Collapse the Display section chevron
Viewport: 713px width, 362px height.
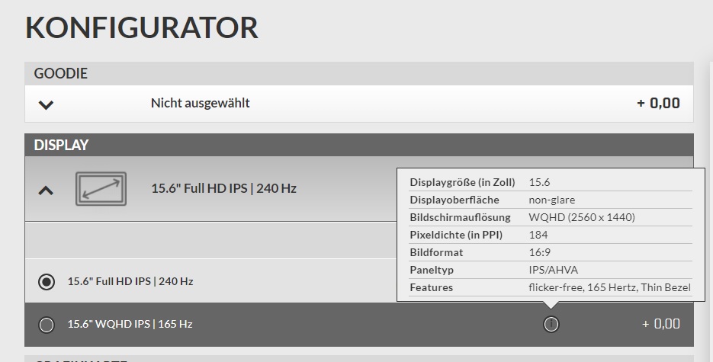[46, 190]
